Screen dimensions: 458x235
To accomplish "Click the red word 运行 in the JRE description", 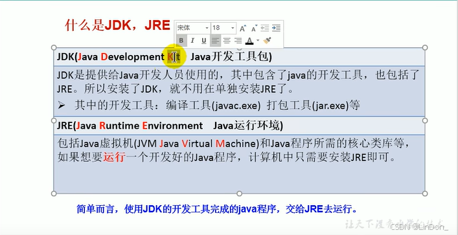I will [114, 157].
